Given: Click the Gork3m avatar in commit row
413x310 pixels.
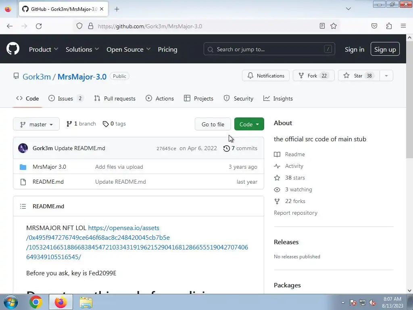Looking at the screenshot, I should coord(23,148).
